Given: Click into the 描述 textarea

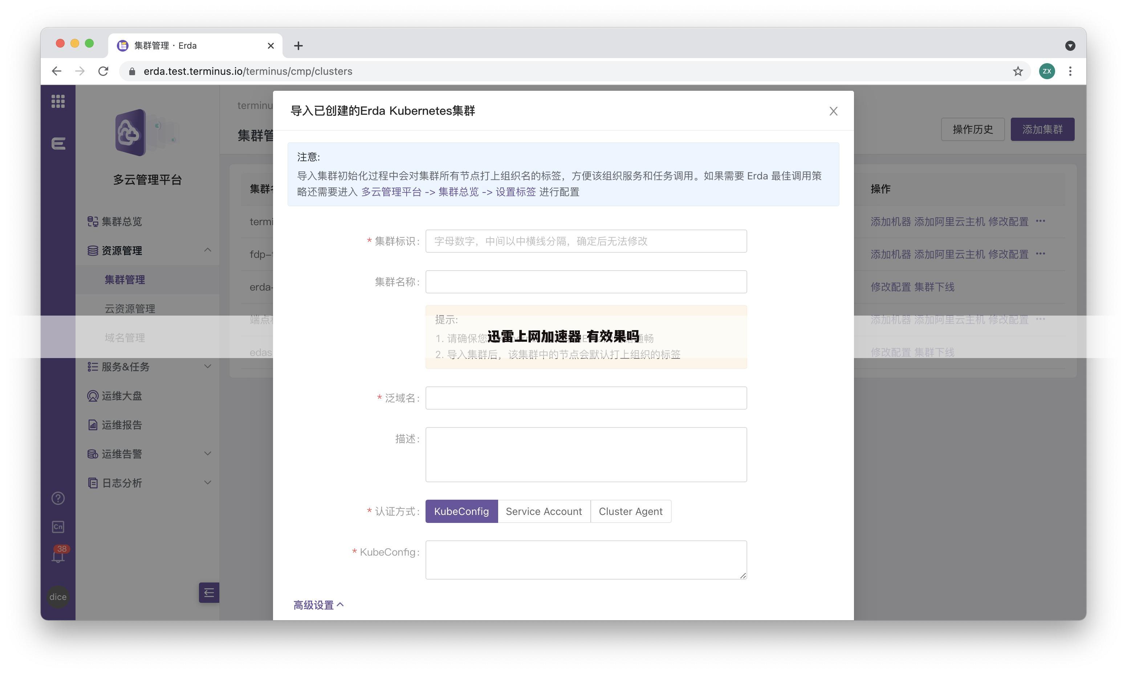Looking at the screenshot, I should (x=586, y=455).
